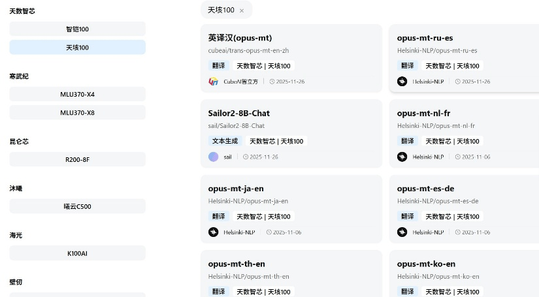
Task: Deselect the 天垓100 sidebar filter
Action: point(77,47)
